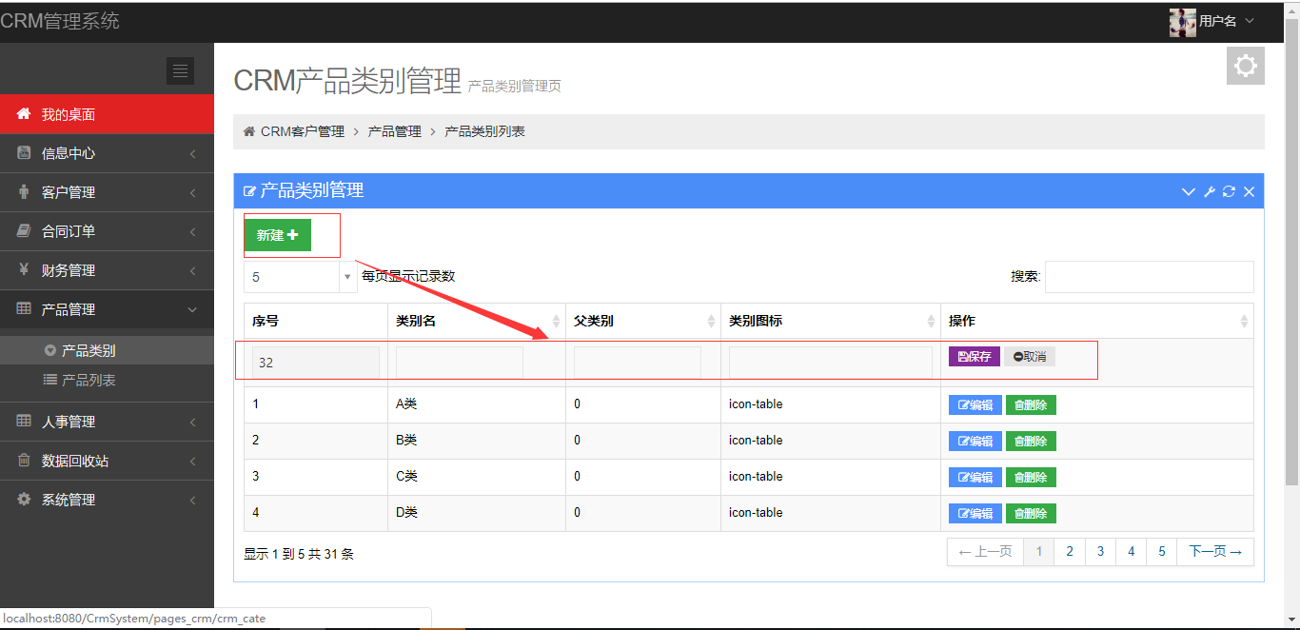This screenshot has width=1300, height=630.
Task: Click the 类别名 input in new row
Action: pos(460,363)
